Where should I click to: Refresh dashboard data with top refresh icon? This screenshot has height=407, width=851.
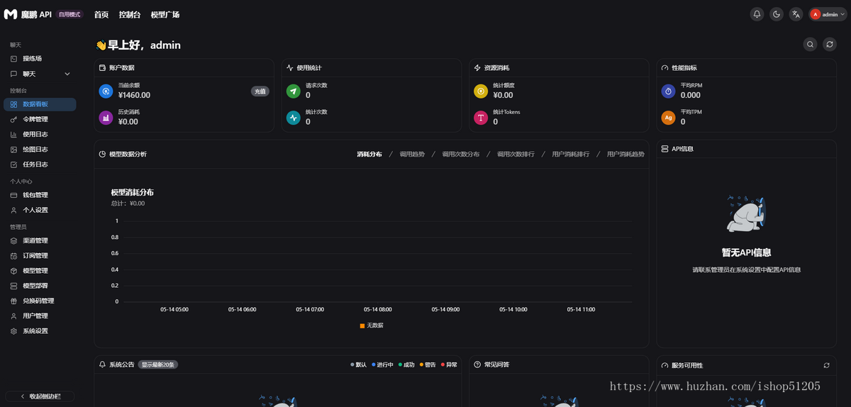click(830, 45)
